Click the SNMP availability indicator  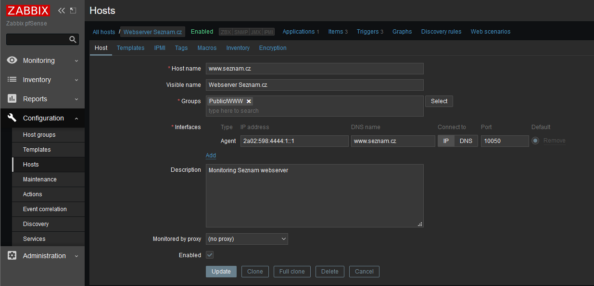coord(241,32)
